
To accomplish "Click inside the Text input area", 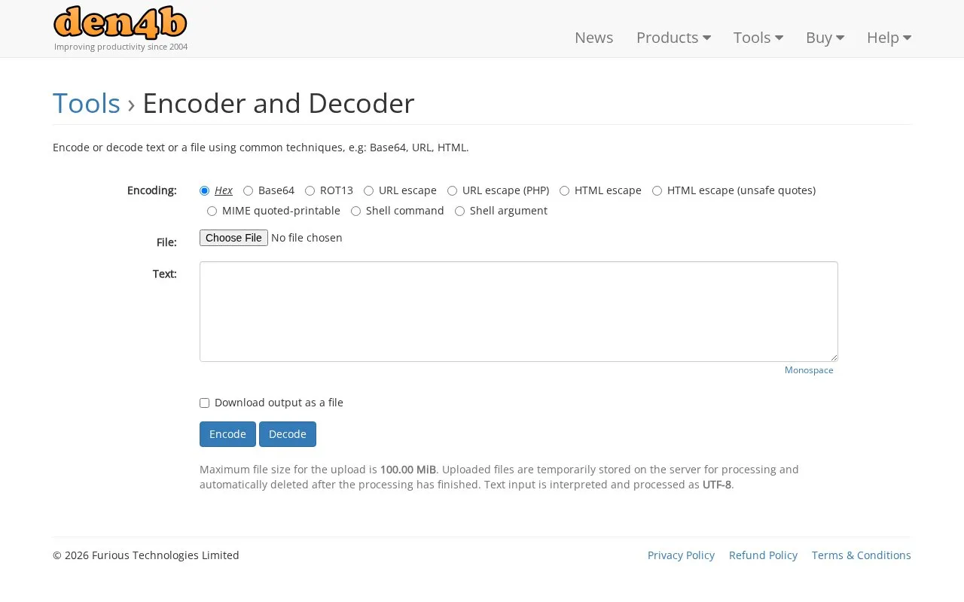I will tap(518, 312).
